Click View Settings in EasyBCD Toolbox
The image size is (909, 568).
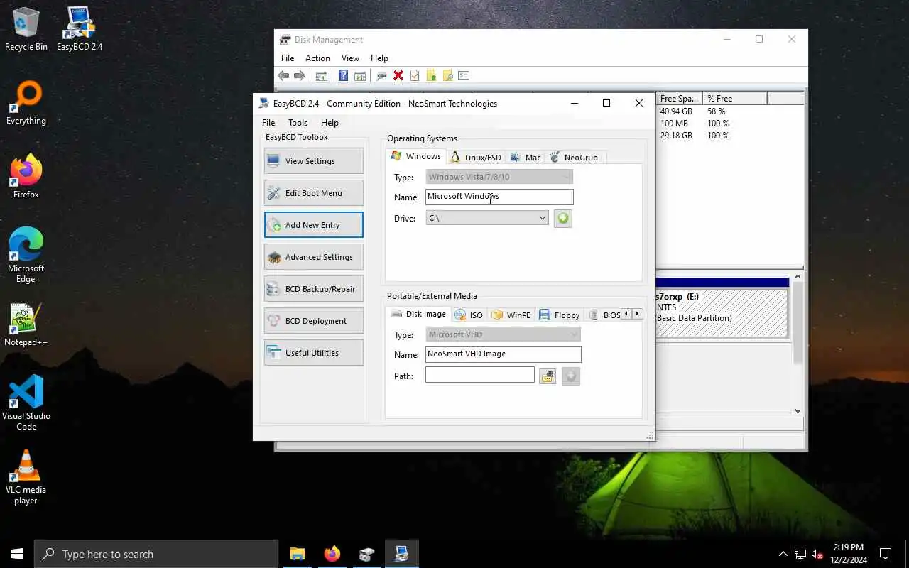[x=313, y=161]
